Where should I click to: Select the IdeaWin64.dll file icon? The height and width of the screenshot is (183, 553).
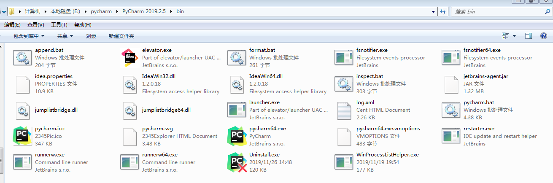(x=236, y=84)
